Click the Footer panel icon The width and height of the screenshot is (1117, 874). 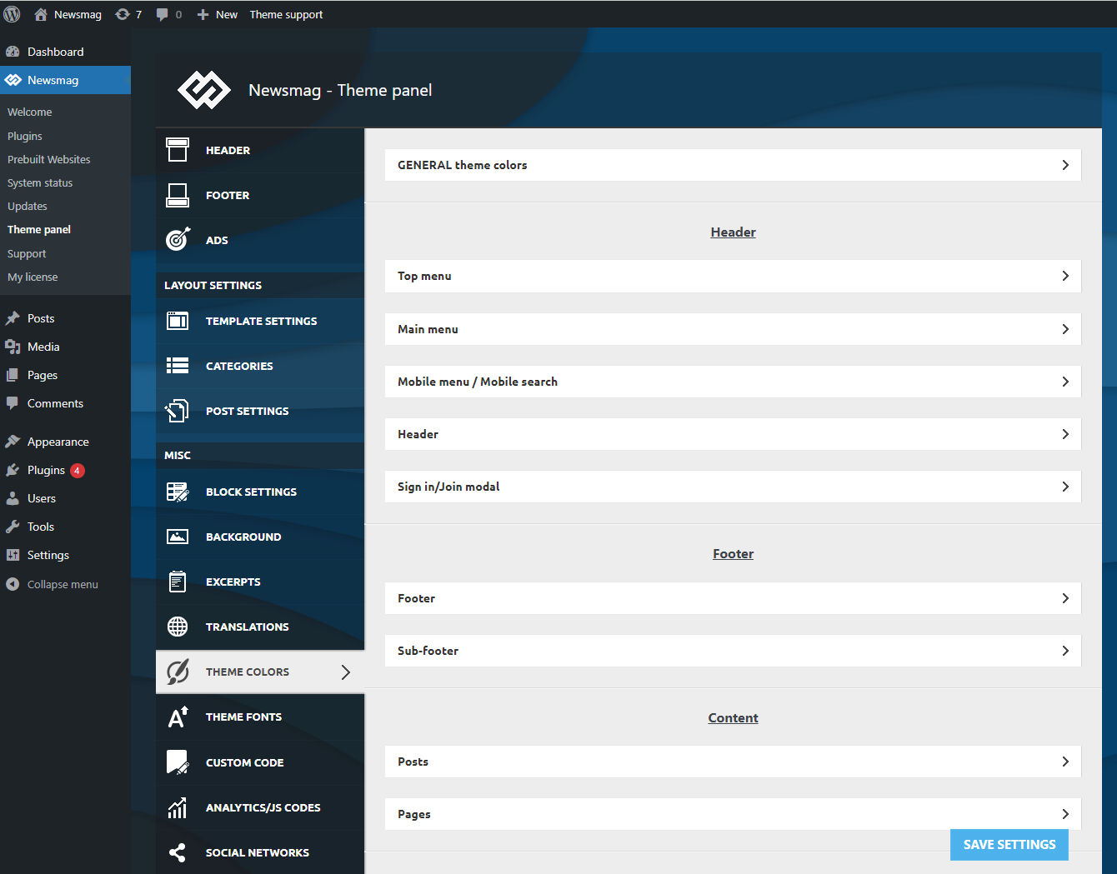click(178, 195)
